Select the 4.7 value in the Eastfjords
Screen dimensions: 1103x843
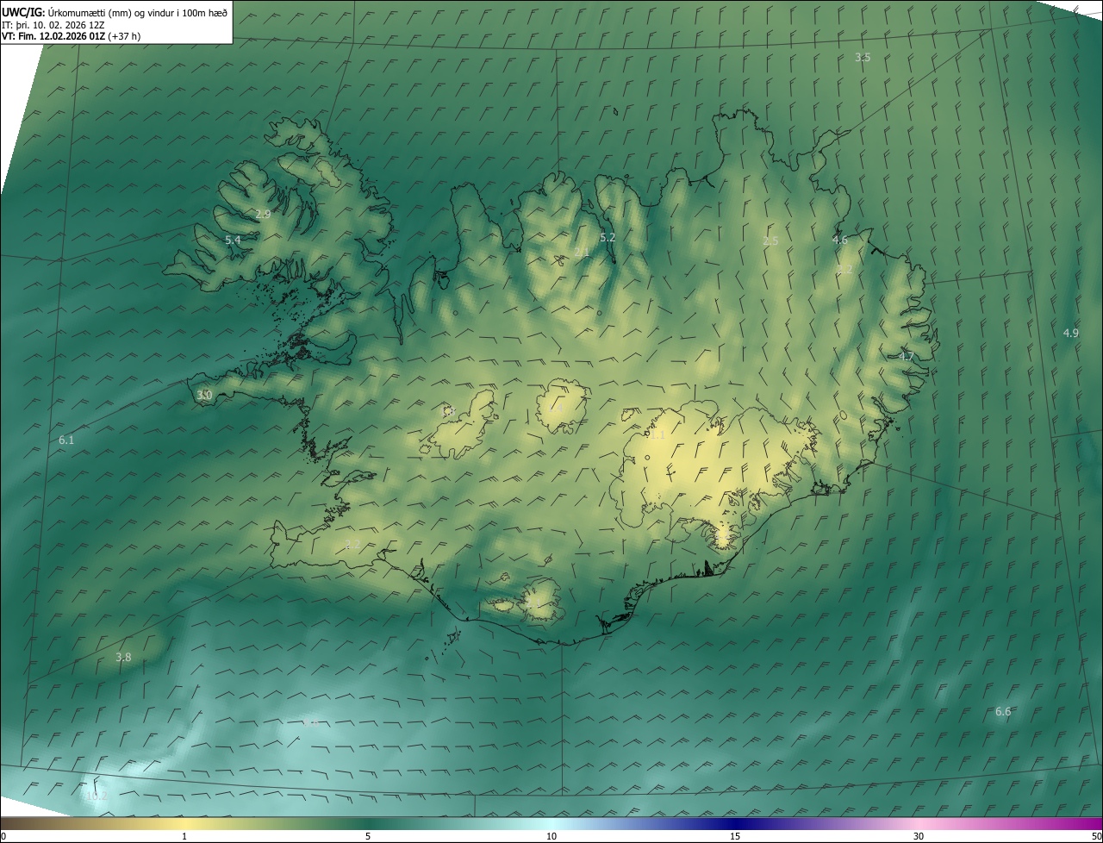click(906, 357)
